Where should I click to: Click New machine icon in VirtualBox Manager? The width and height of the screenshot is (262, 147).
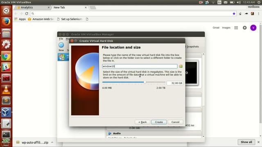(61, 47)
